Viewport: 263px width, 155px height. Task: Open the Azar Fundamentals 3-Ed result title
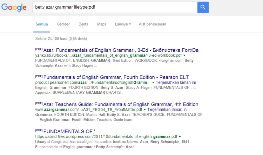click(121, 50)
